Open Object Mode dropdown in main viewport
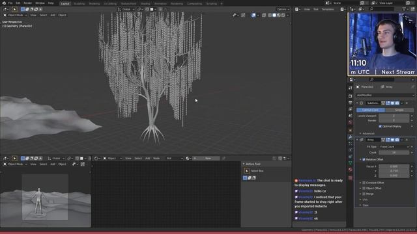 pos(16,15)
